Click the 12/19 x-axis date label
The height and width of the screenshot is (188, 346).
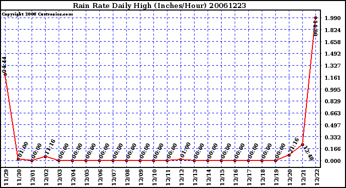277,177
